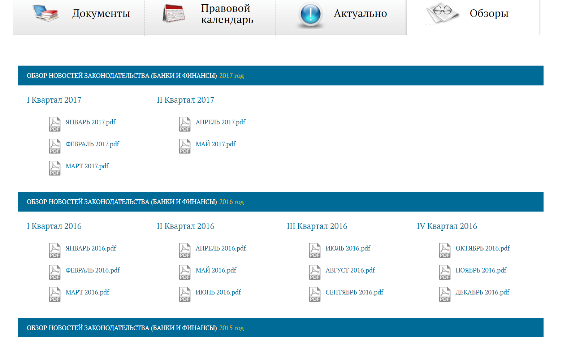Open the АПРЕЛЬ 2017.pdf link
The width and height of the screenshot is (584, 337).
tap(220, 122)
